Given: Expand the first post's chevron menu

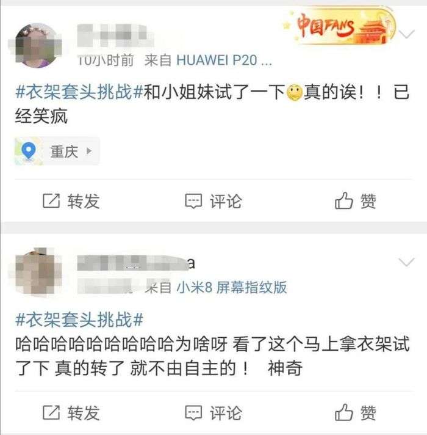Looking at the screenshot, I should [x=406, y=34].
